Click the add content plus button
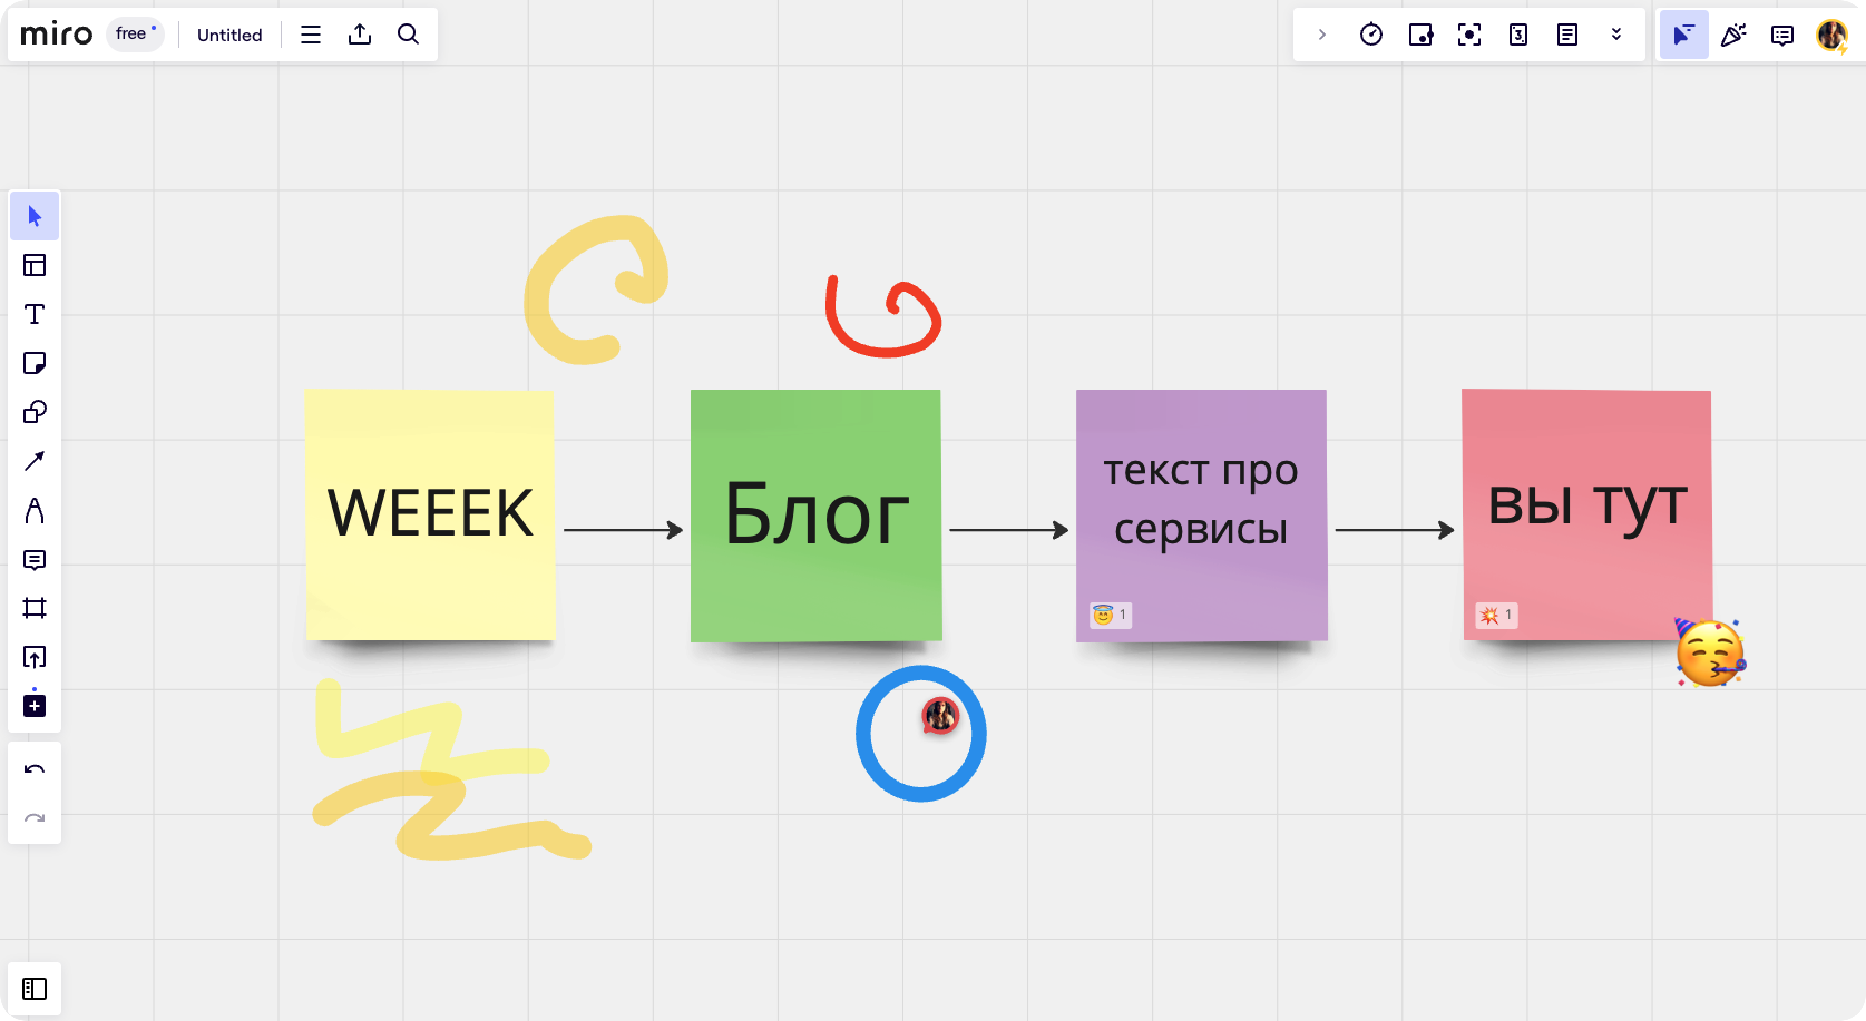Image resolution: width=1866 pixels, height=1021 pixels. click(34, 705)
